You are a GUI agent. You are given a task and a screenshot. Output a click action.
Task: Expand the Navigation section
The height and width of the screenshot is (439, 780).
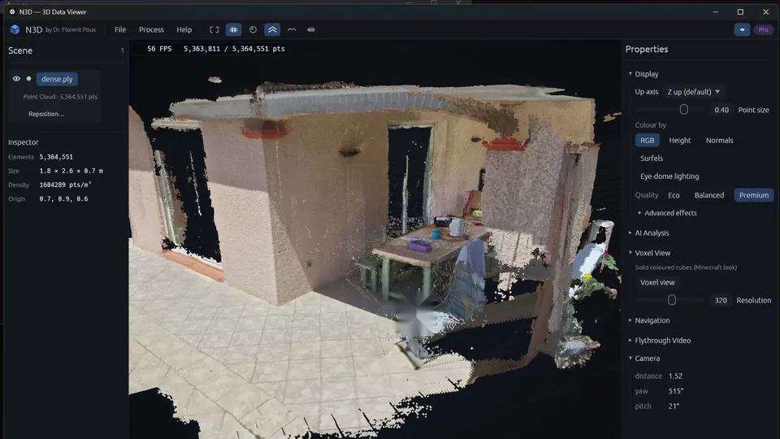(649, 320)
